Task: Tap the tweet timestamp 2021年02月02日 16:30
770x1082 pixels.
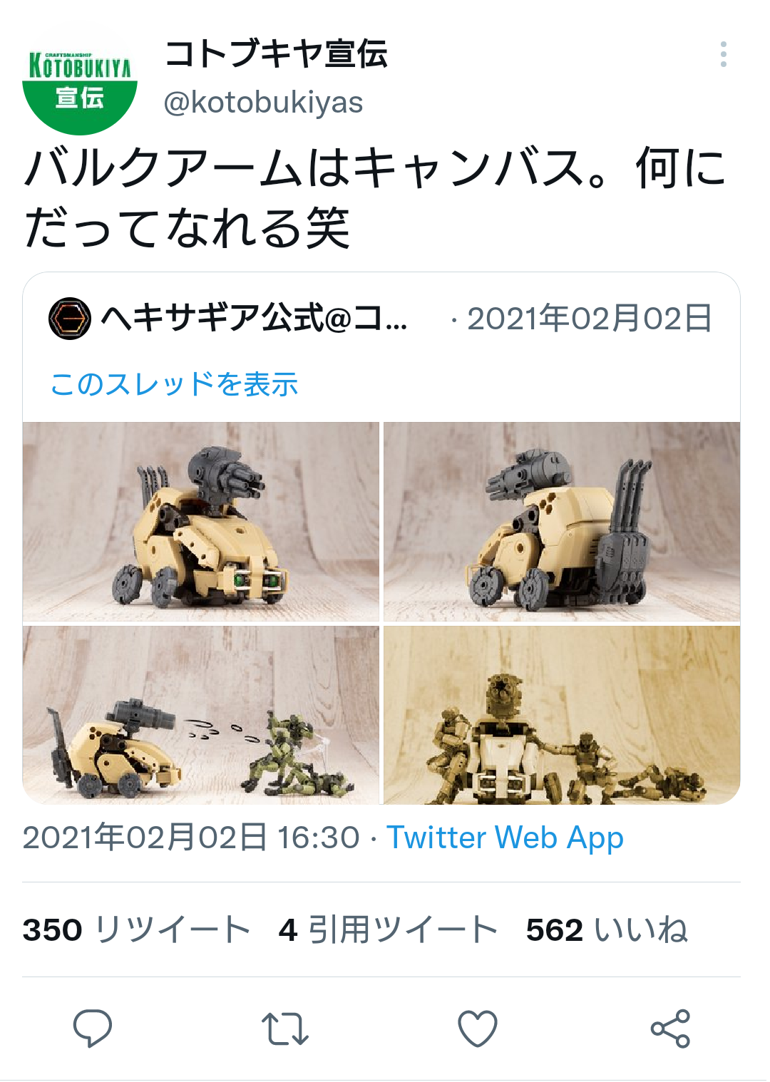Action: click(x=191, y=838)
